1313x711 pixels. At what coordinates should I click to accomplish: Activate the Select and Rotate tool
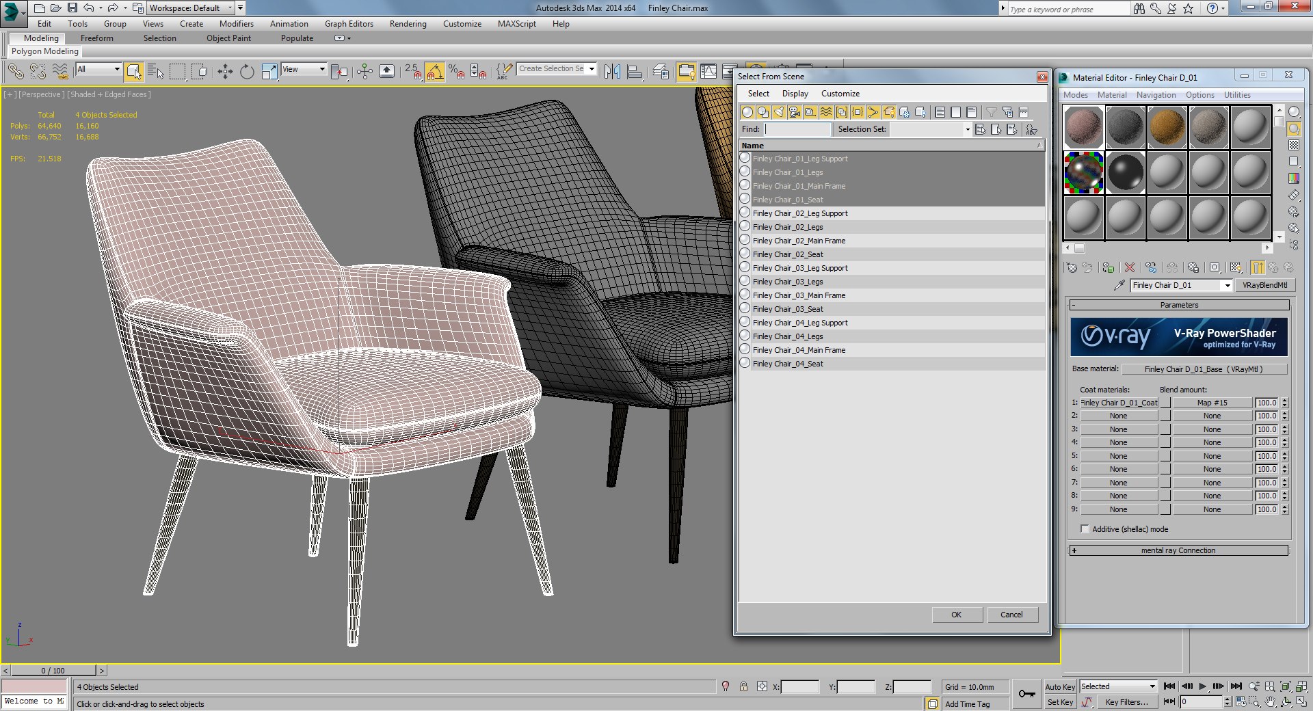pyautogui.click(x=247, y=71)
